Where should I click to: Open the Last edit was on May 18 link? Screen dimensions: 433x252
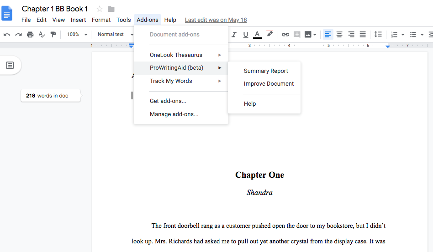pos(216,20)
